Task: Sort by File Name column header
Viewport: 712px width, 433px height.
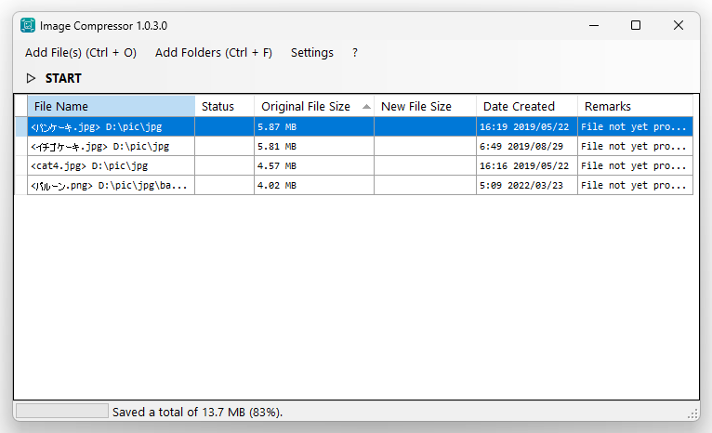Action: 112,106
